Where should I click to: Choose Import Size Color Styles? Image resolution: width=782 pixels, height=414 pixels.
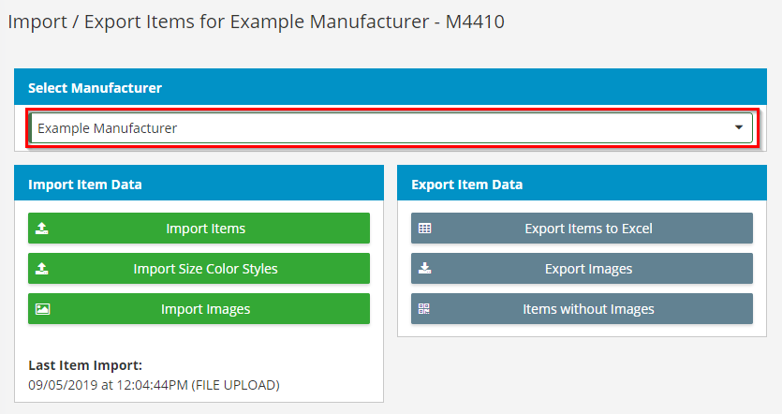[205, 269]
